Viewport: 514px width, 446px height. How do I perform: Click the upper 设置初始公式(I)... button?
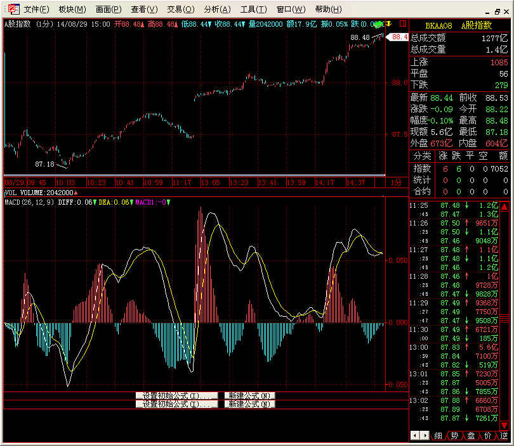point(177,396)
